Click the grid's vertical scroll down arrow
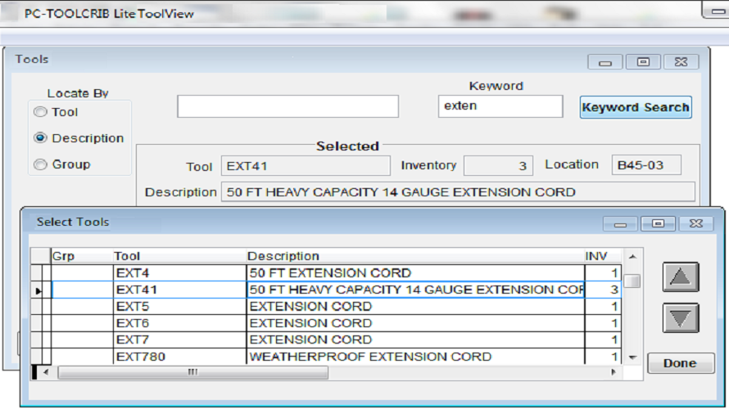 (632, 357)
